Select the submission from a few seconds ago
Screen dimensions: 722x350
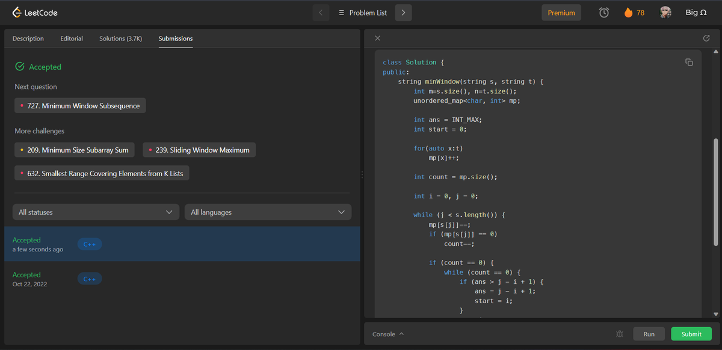(182, 244)
